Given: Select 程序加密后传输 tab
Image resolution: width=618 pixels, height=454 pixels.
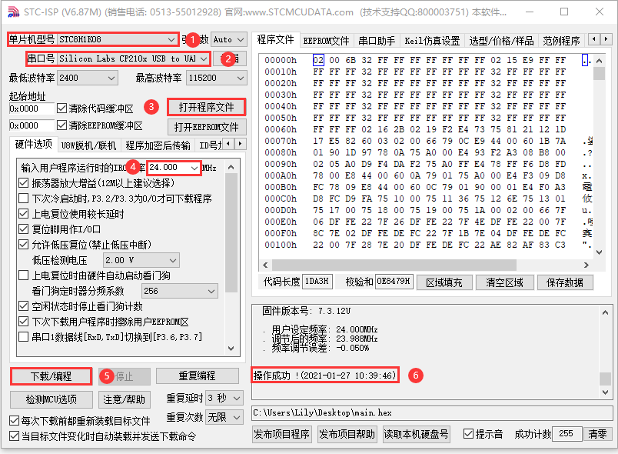Looking at the screenshot, I should 158,145.
